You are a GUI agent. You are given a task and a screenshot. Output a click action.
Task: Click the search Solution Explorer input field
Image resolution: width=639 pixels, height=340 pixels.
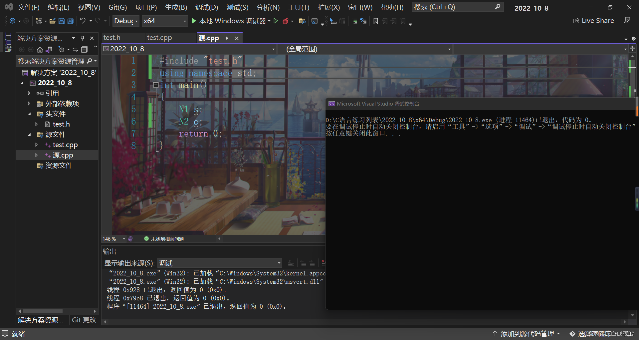pyautogui.click(x=52, y=61)
